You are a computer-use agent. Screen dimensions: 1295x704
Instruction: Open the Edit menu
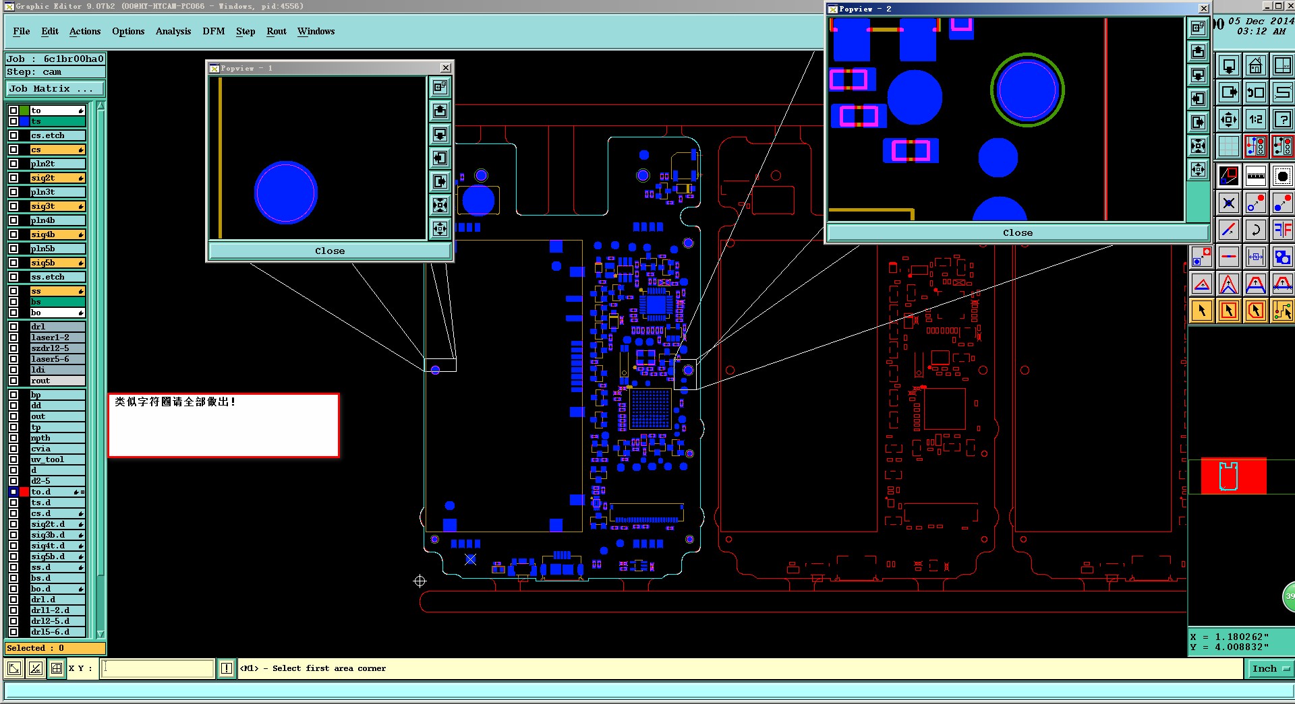click(50, 31)
